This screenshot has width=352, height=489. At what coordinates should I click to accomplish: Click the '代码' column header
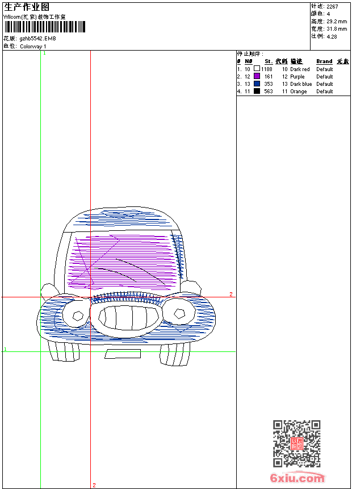click(x=282, y=61)
